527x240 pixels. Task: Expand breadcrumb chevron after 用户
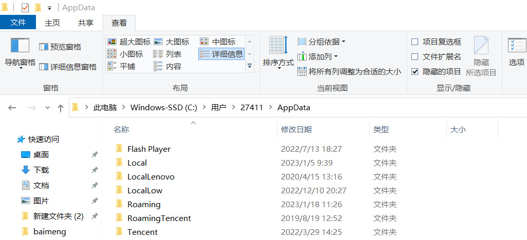(x=234, y=108)
